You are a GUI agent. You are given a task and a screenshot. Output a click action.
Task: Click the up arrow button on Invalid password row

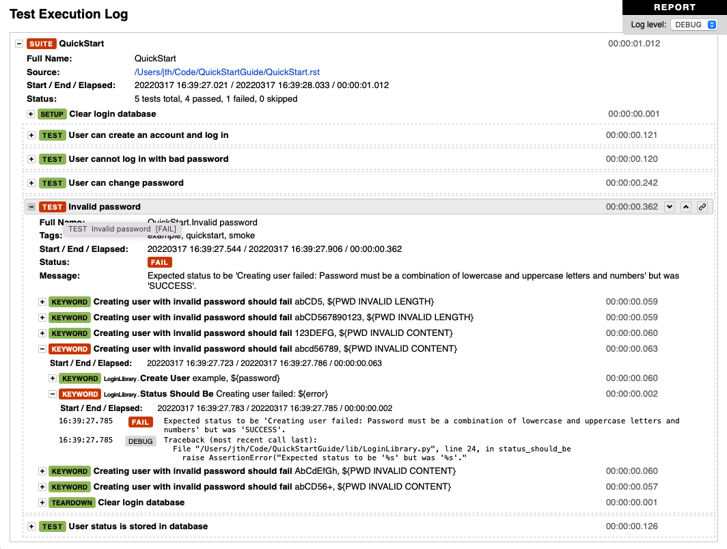686,206
